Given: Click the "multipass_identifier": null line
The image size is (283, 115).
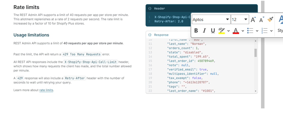Looking at the screenshot, I should (x=193, y=74).
